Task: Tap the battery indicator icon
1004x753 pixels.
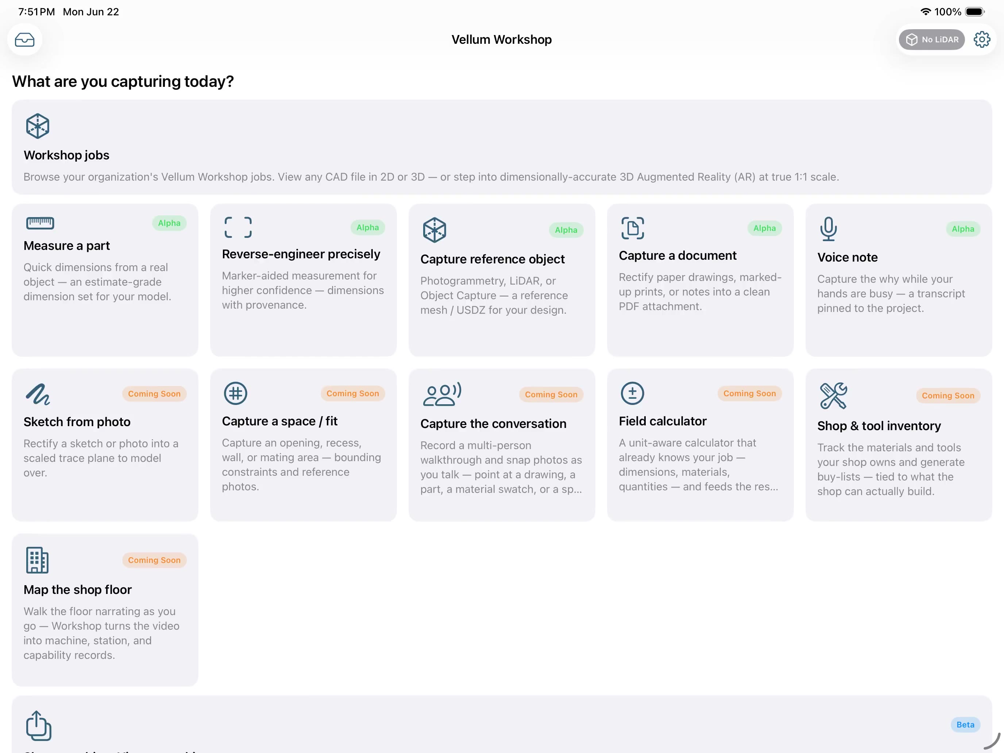Action: point(975,12)
